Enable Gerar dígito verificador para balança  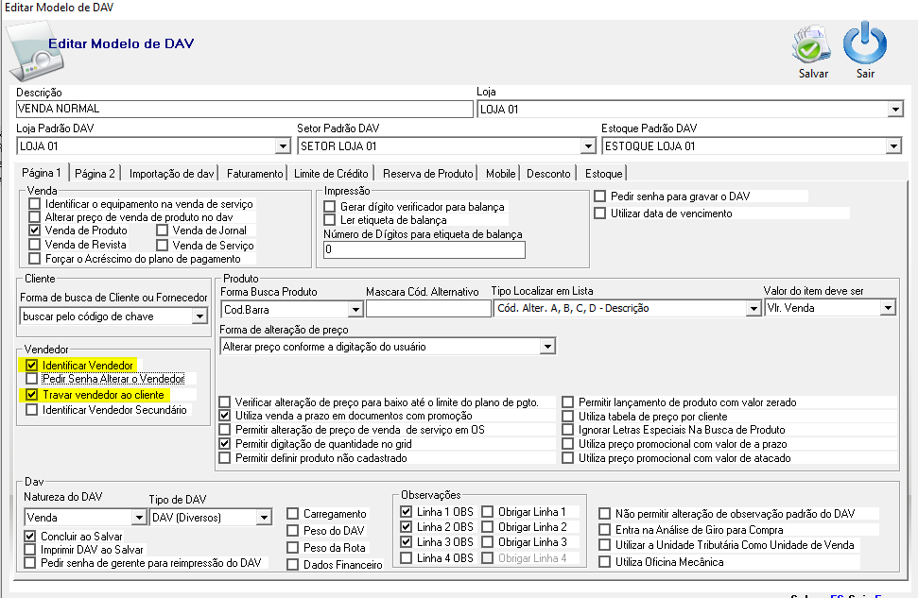tap(330, 207)
